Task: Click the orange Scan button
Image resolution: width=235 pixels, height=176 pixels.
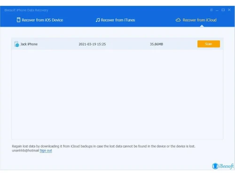Action: [x=209, y=44]
